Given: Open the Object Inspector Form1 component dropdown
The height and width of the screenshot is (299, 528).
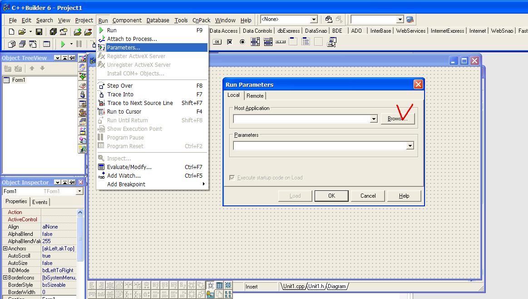Looking at the screenshot, I should pyautogui.click(x=79, y=191).
